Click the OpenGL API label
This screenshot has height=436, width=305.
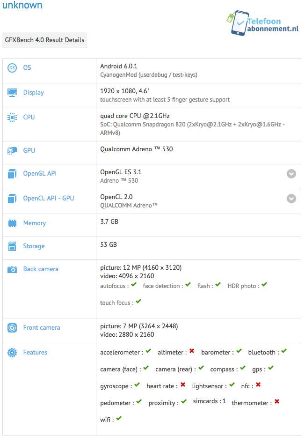tap(40, 173)
